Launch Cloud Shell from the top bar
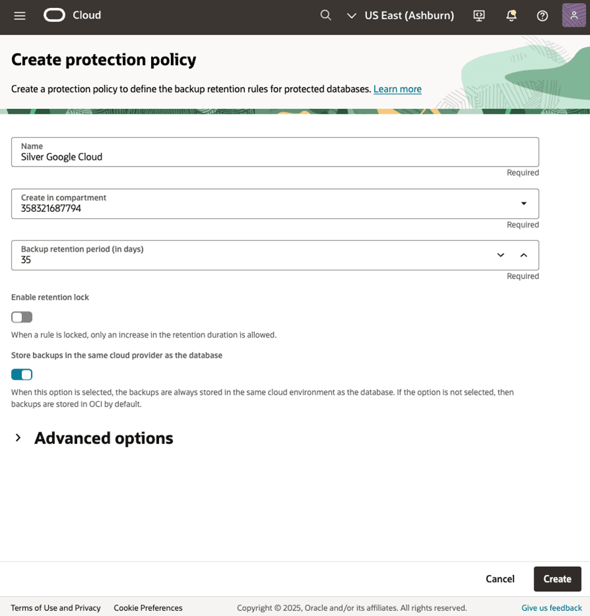 tap(479, 16)
